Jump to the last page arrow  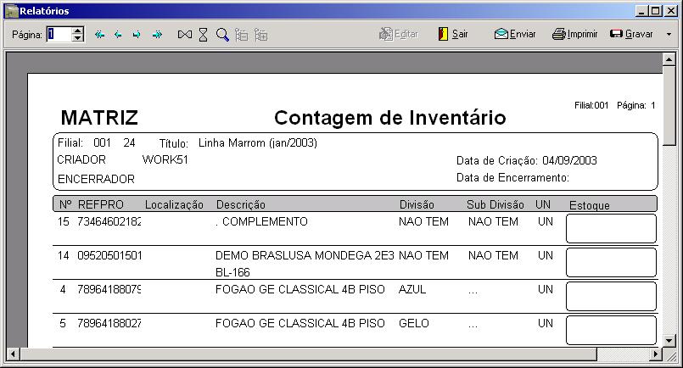[x=156, y=35]
